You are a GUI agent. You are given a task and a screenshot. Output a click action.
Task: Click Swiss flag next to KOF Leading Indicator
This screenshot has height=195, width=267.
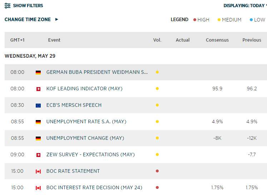click(38, 89)
